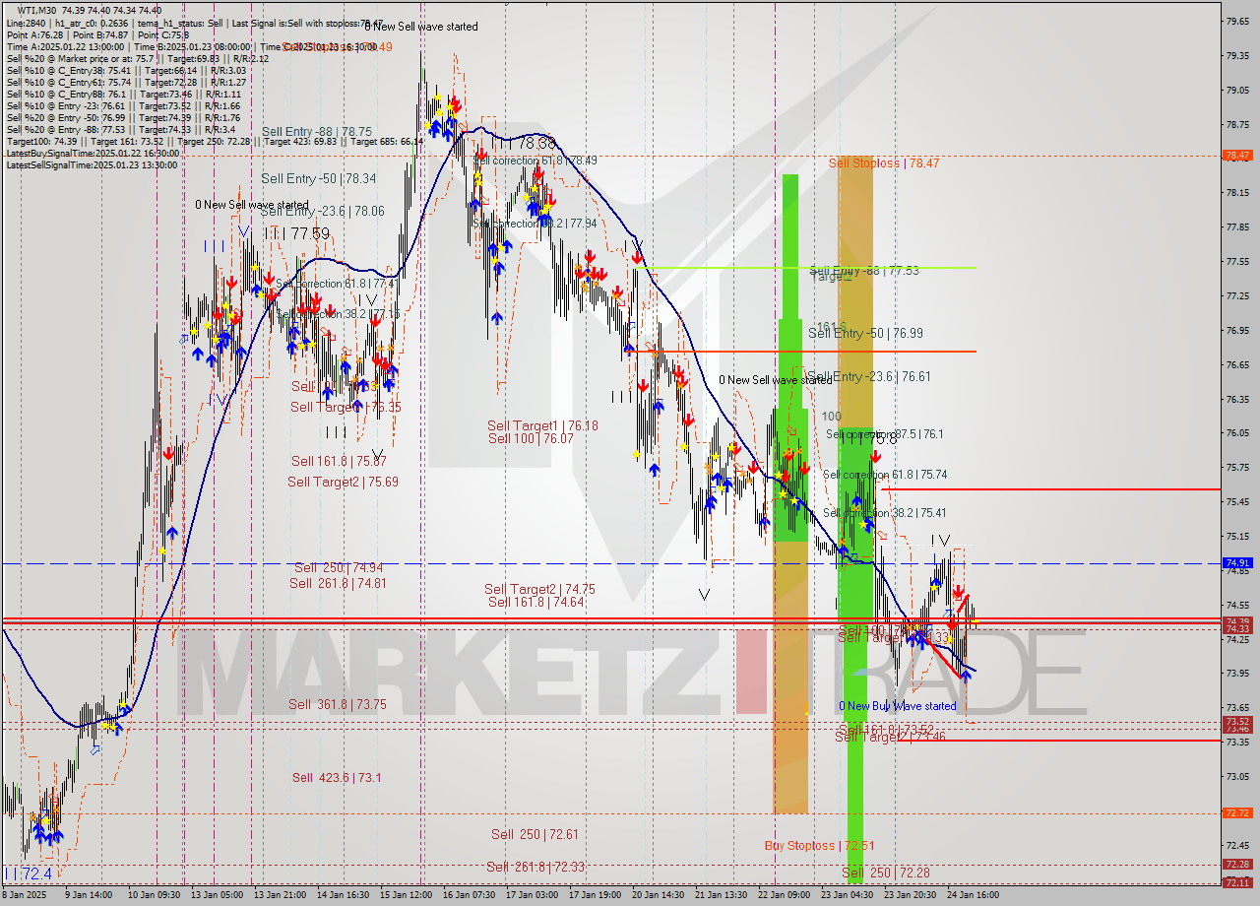Click the red 73.52 price axis tag
This screenshot has width=1260, height=906.
coord(1236,722)
